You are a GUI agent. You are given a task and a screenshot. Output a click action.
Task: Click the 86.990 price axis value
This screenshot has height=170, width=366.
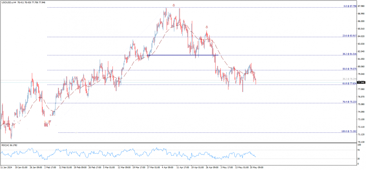pos(361,14)
